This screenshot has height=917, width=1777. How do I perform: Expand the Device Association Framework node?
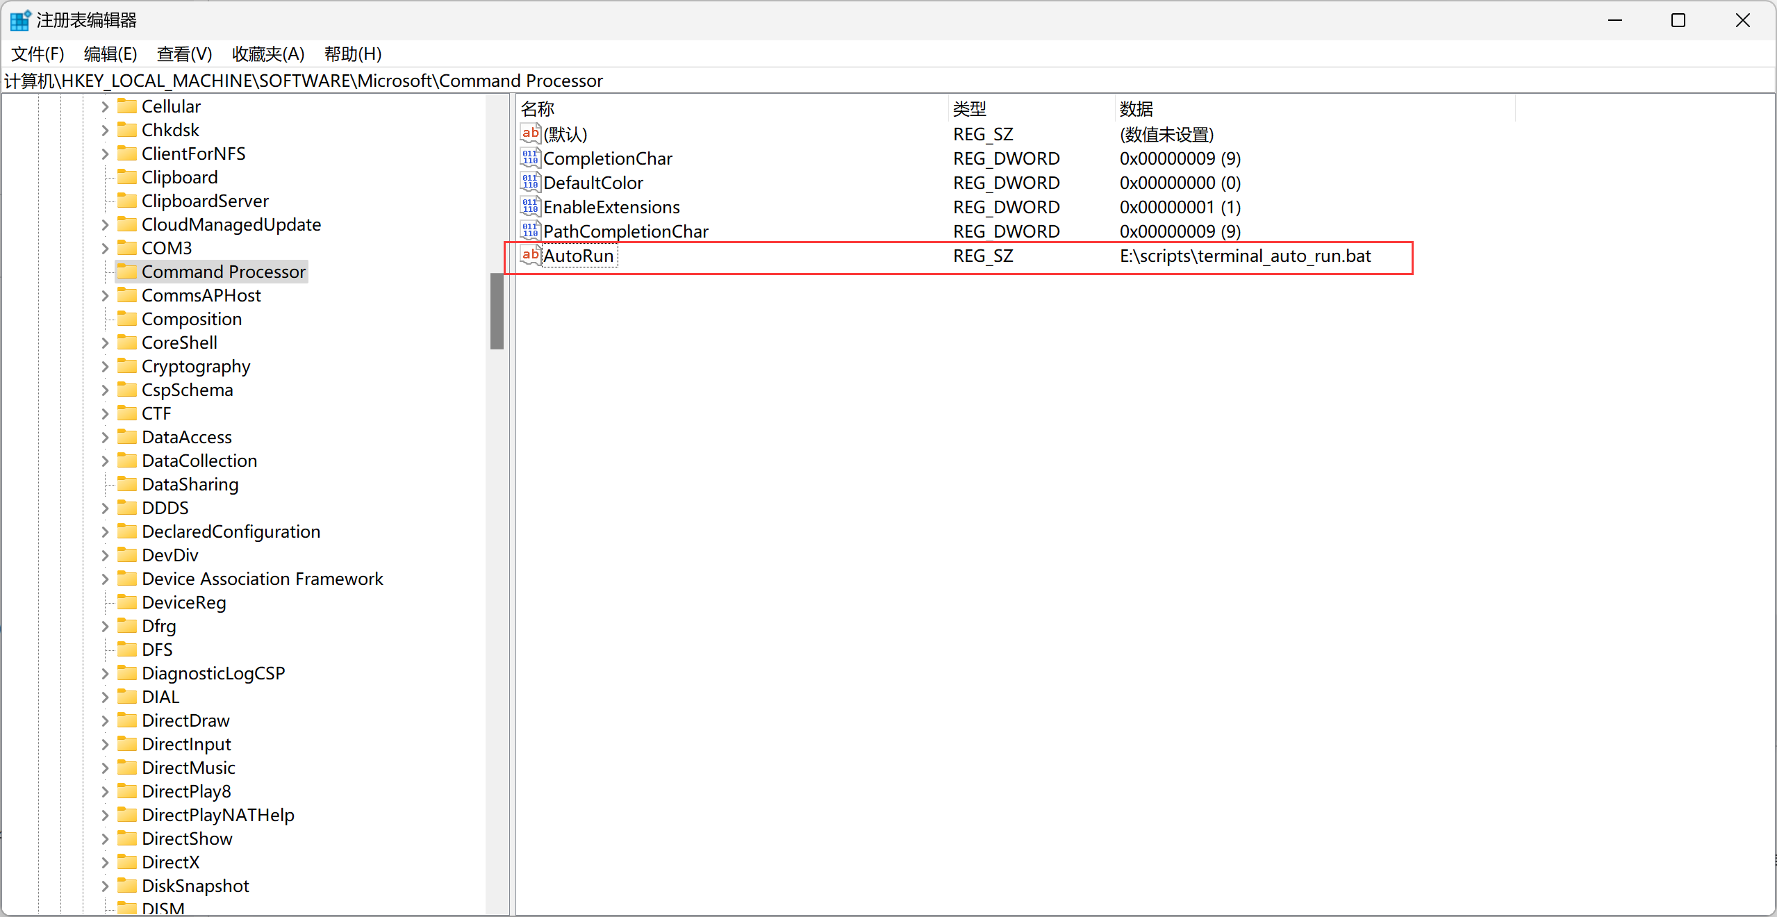tap(105, 579)
